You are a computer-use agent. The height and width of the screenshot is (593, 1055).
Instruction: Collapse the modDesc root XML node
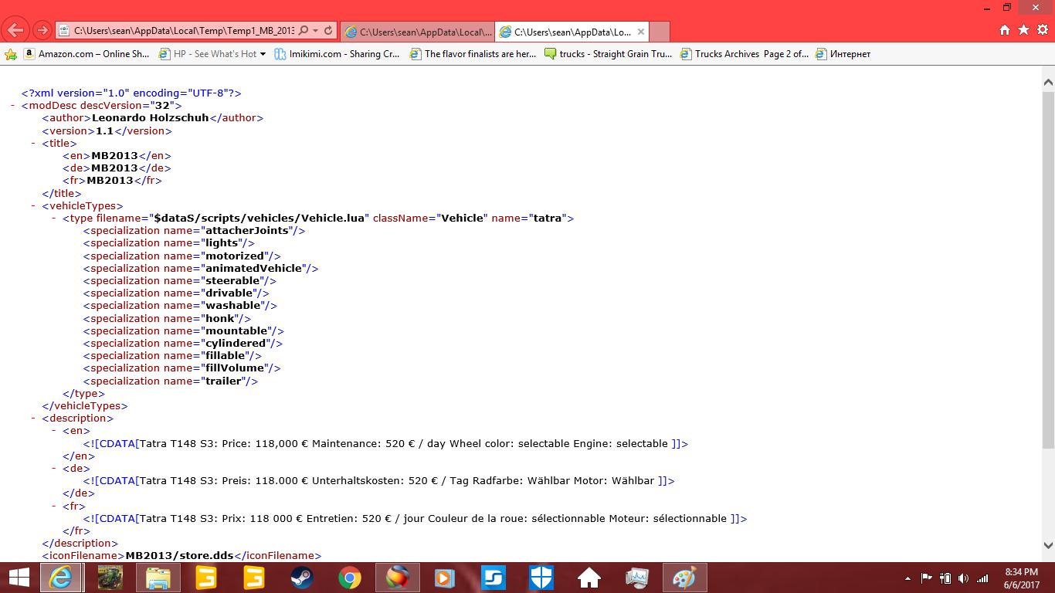tap(13, 106)
